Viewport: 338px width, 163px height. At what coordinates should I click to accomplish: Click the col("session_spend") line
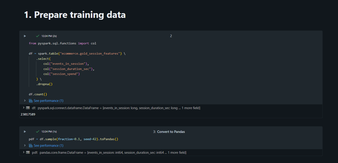(62, 74)
